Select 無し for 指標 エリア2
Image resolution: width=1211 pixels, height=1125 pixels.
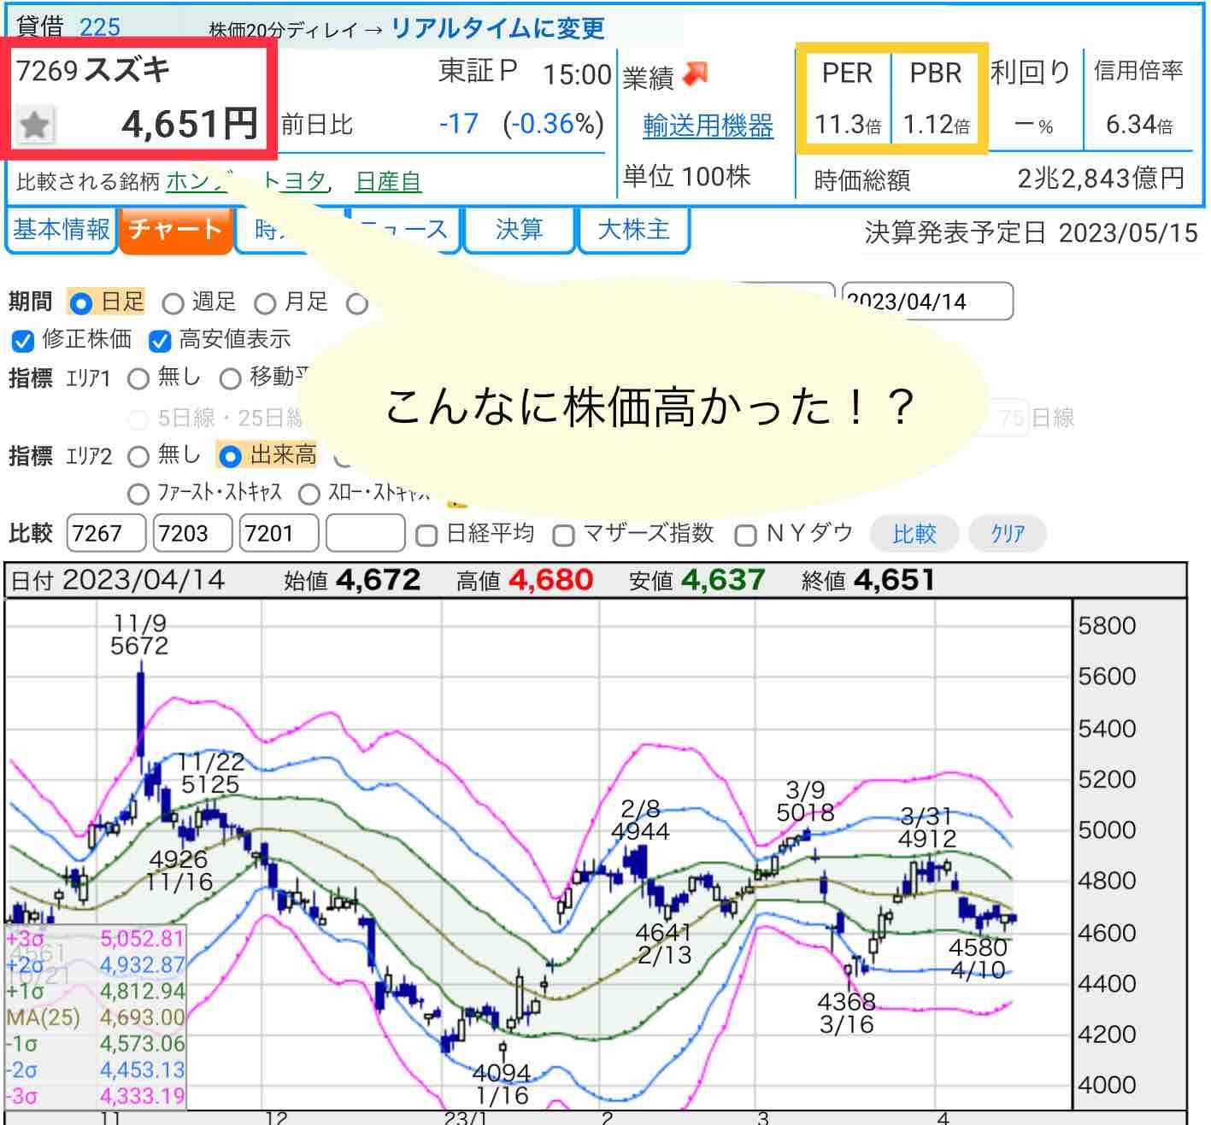pyautogui.click(x=138, y=457)
